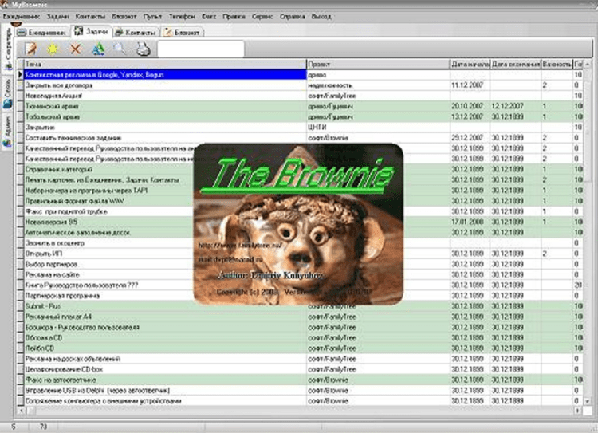Screen dimensions: 598x433
Task: Switch to the Контакты tab with icon
Action: (x=136, y=33)
